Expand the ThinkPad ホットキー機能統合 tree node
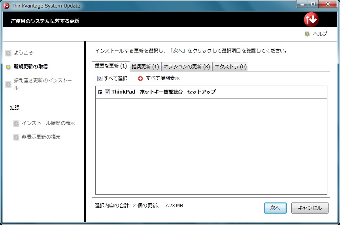 click(100, 92)
